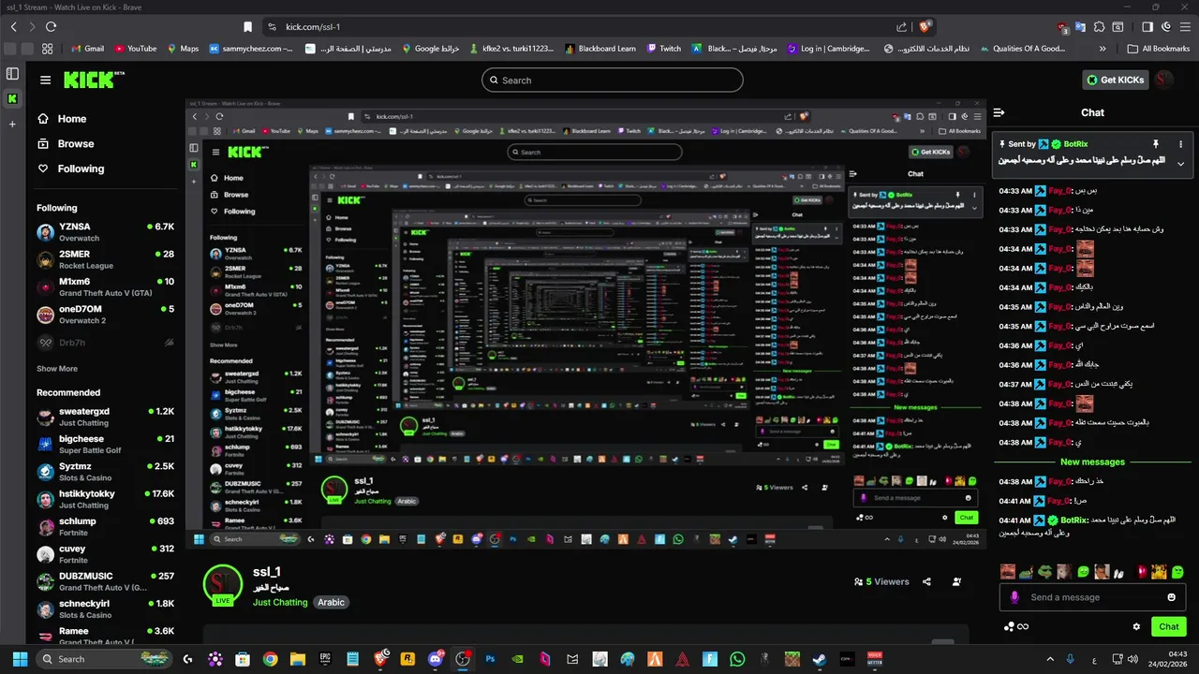This screenshot has height=674, width=1199.
Task: Open Steam from the taskbar
Action: pyautogui.click(x=820, y=659)
